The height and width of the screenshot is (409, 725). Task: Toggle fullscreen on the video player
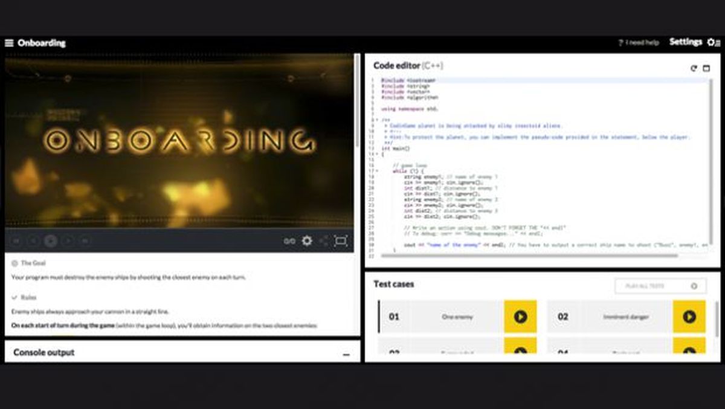[341, 240]
